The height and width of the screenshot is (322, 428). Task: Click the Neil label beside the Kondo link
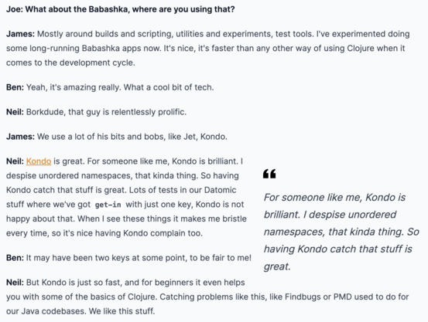click(15, 161)
